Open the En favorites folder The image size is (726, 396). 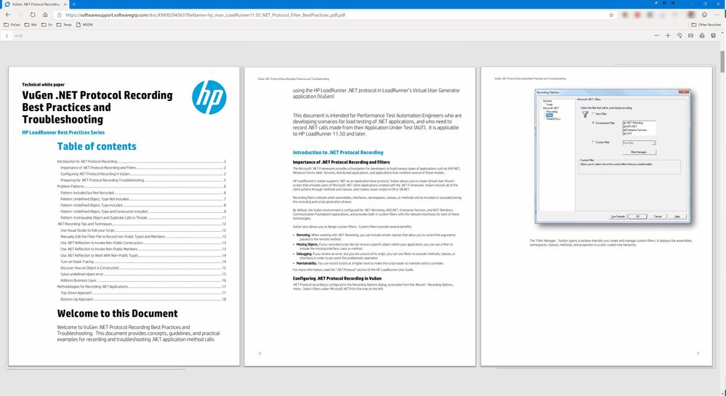tap(47, 25)
